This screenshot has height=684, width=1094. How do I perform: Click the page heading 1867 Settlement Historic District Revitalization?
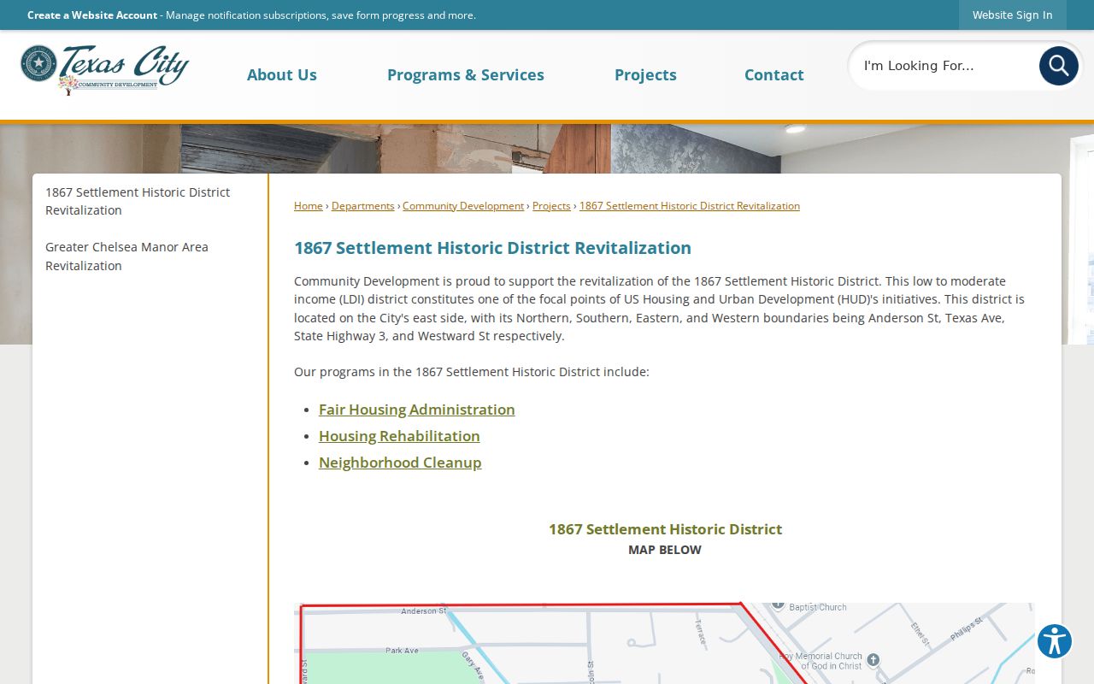tap(492, 248)
